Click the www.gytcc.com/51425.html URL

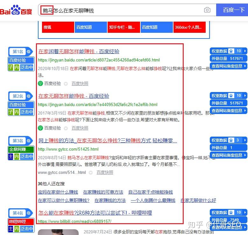point(68,149)
